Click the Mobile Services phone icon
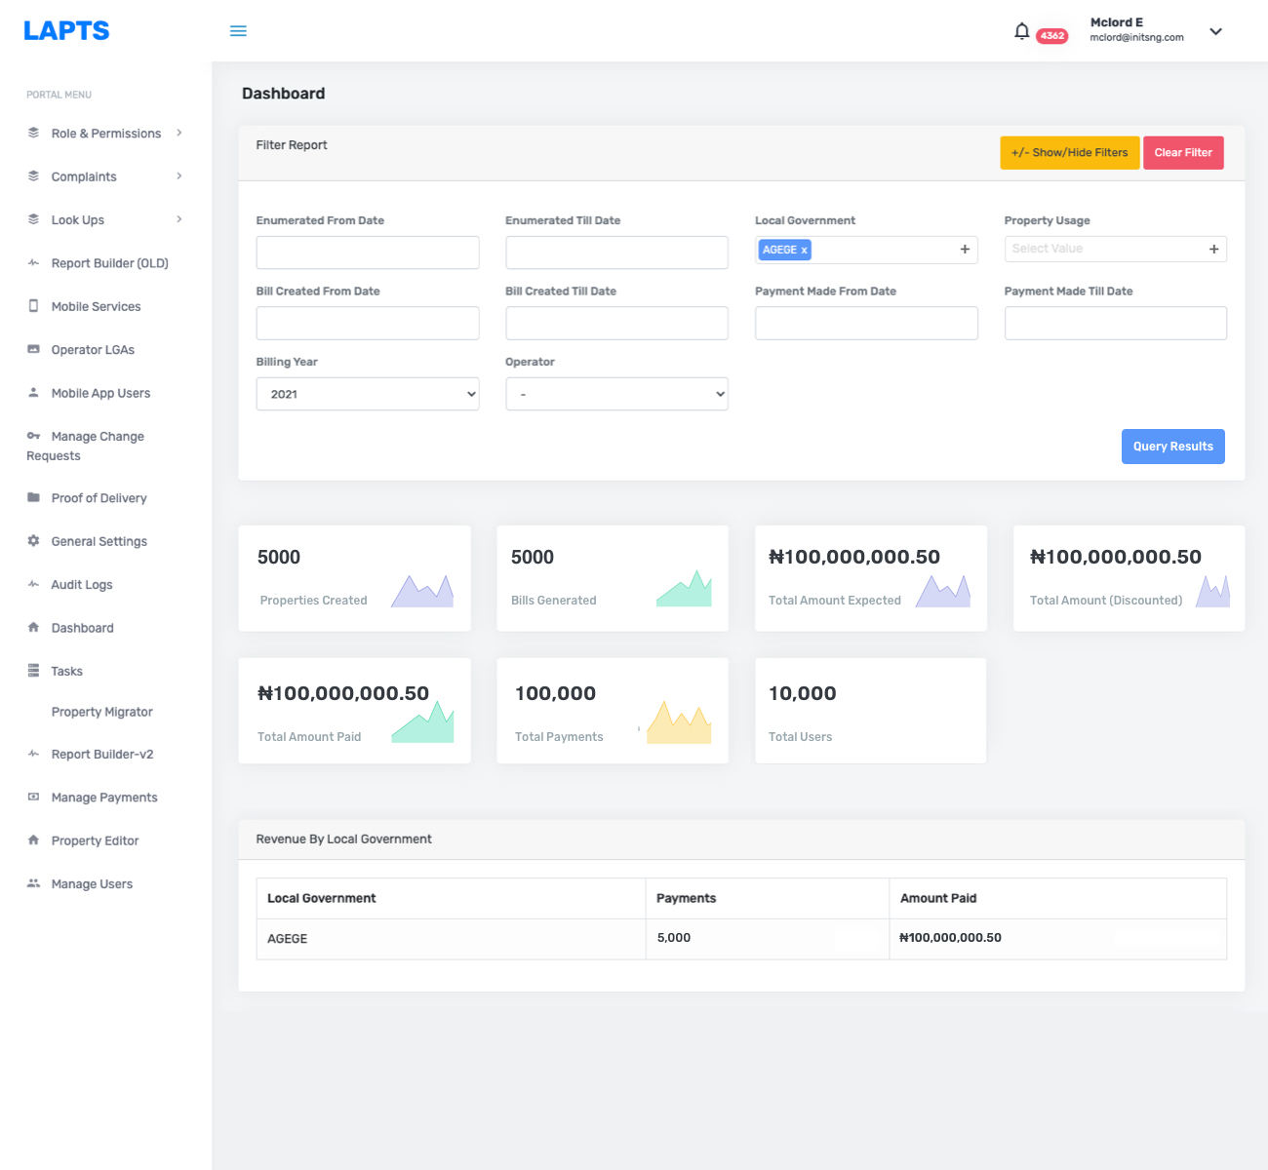The height and width of the screenshot is (1170, 1268). pyautogui.click(x=33, y=306)
